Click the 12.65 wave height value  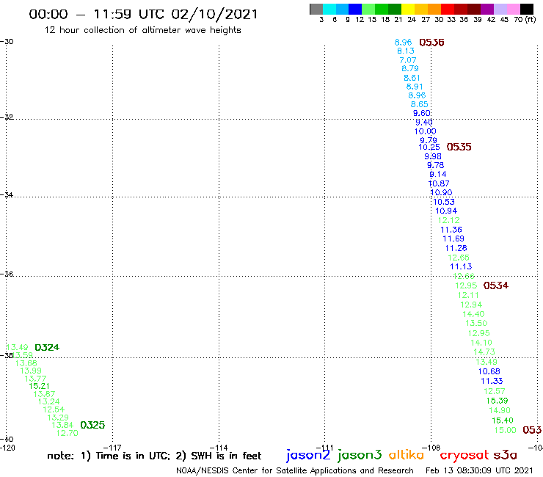tap(459, 258)
